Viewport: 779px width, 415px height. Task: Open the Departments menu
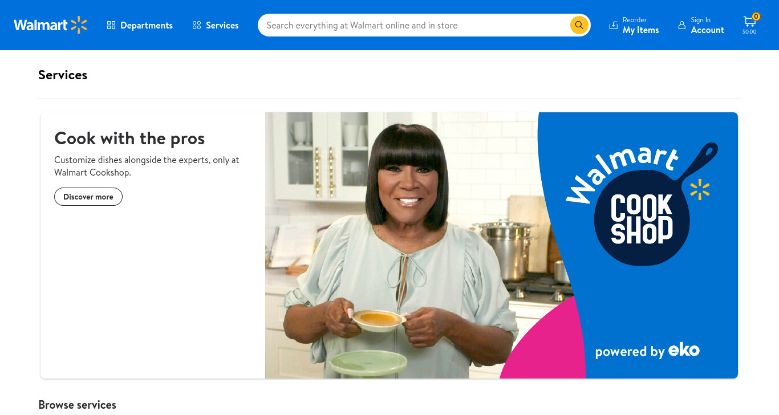point(140,25)
